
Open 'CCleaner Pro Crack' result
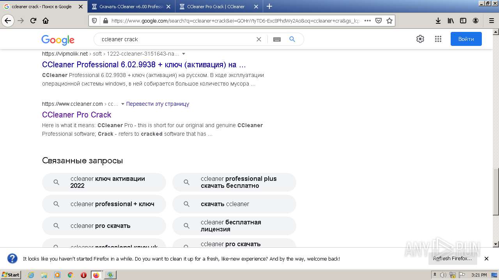click(76, 115)
